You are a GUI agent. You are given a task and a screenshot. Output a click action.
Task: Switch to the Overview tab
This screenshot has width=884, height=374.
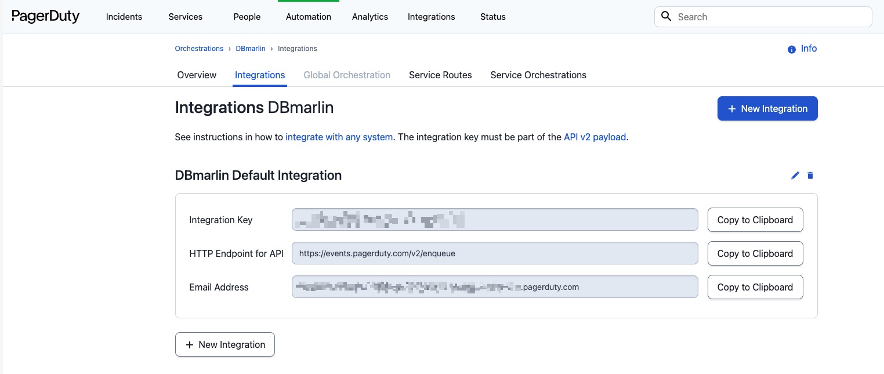coord(197,75)
